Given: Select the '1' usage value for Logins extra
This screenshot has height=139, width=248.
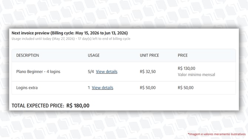Looking at the screenshot, I should (89, 88).
